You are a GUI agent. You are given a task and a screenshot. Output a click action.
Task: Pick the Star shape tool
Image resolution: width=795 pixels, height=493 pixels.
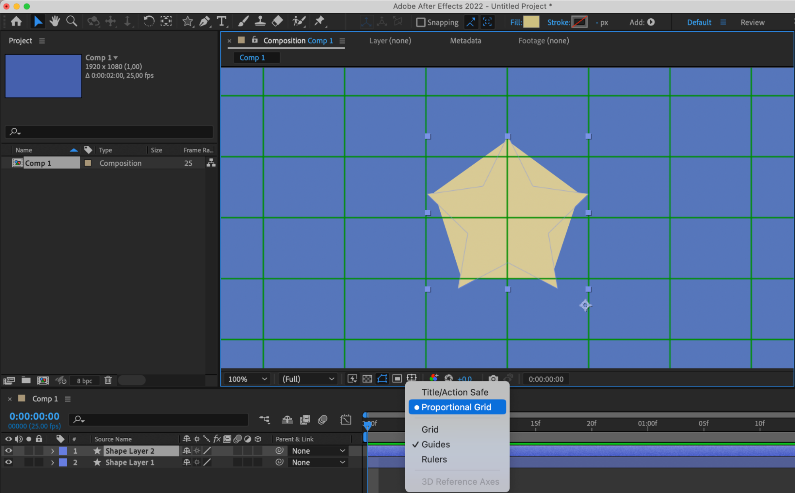tap(187, 22)
